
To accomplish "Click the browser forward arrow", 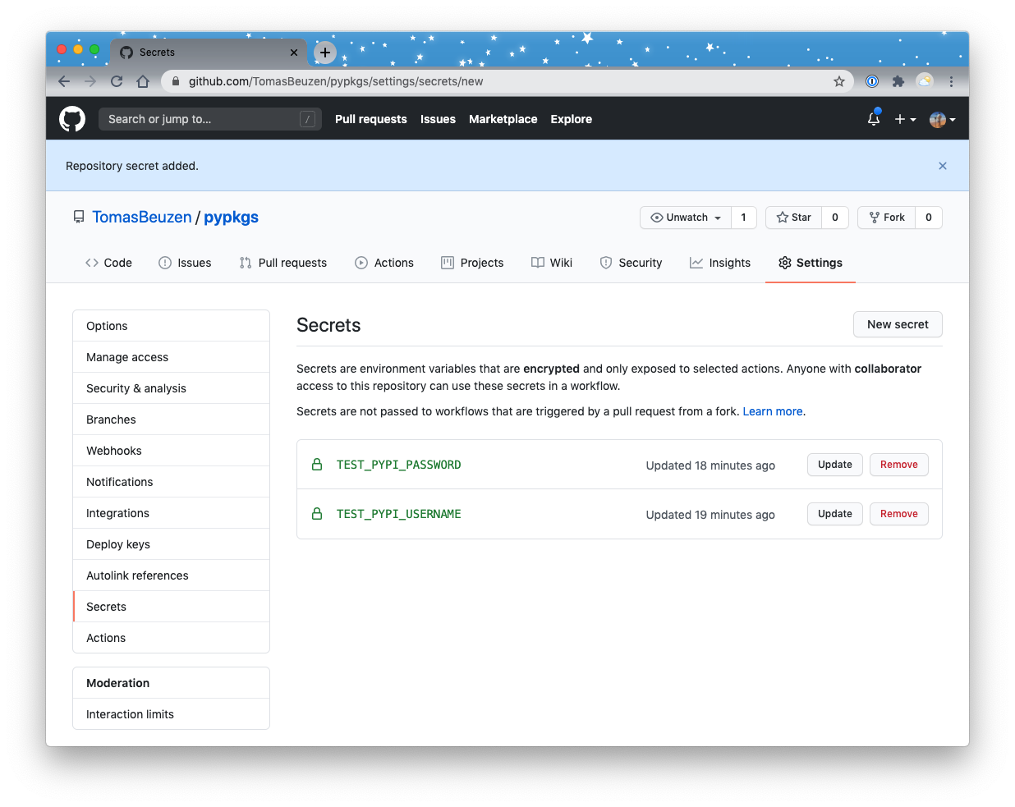I will pyautogui.click(x=90, y=81).
